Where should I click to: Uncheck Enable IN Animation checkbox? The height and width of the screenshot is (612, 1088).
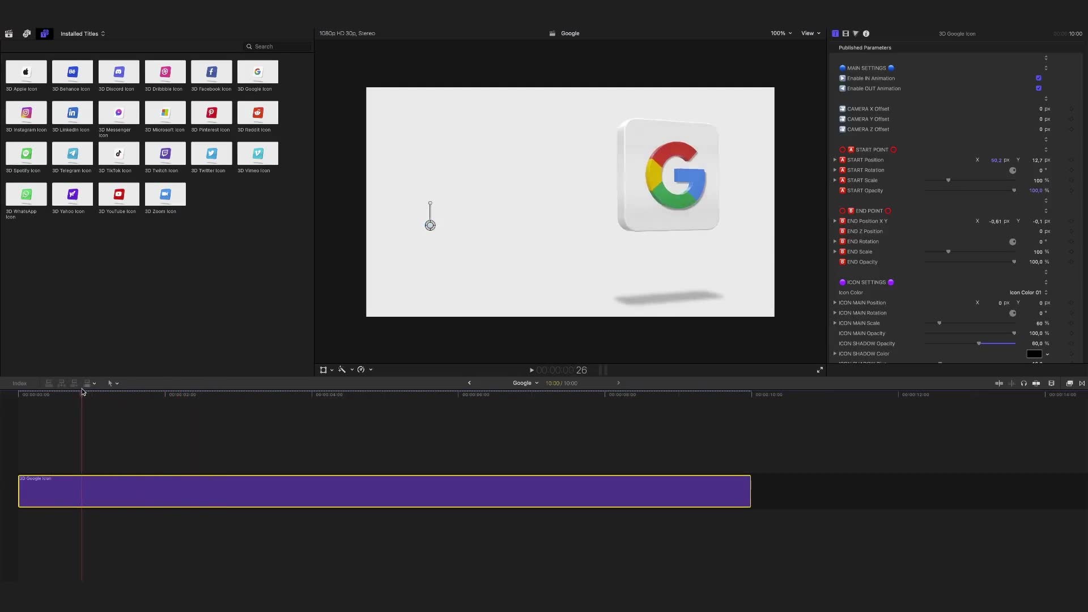pos(1039,78)
